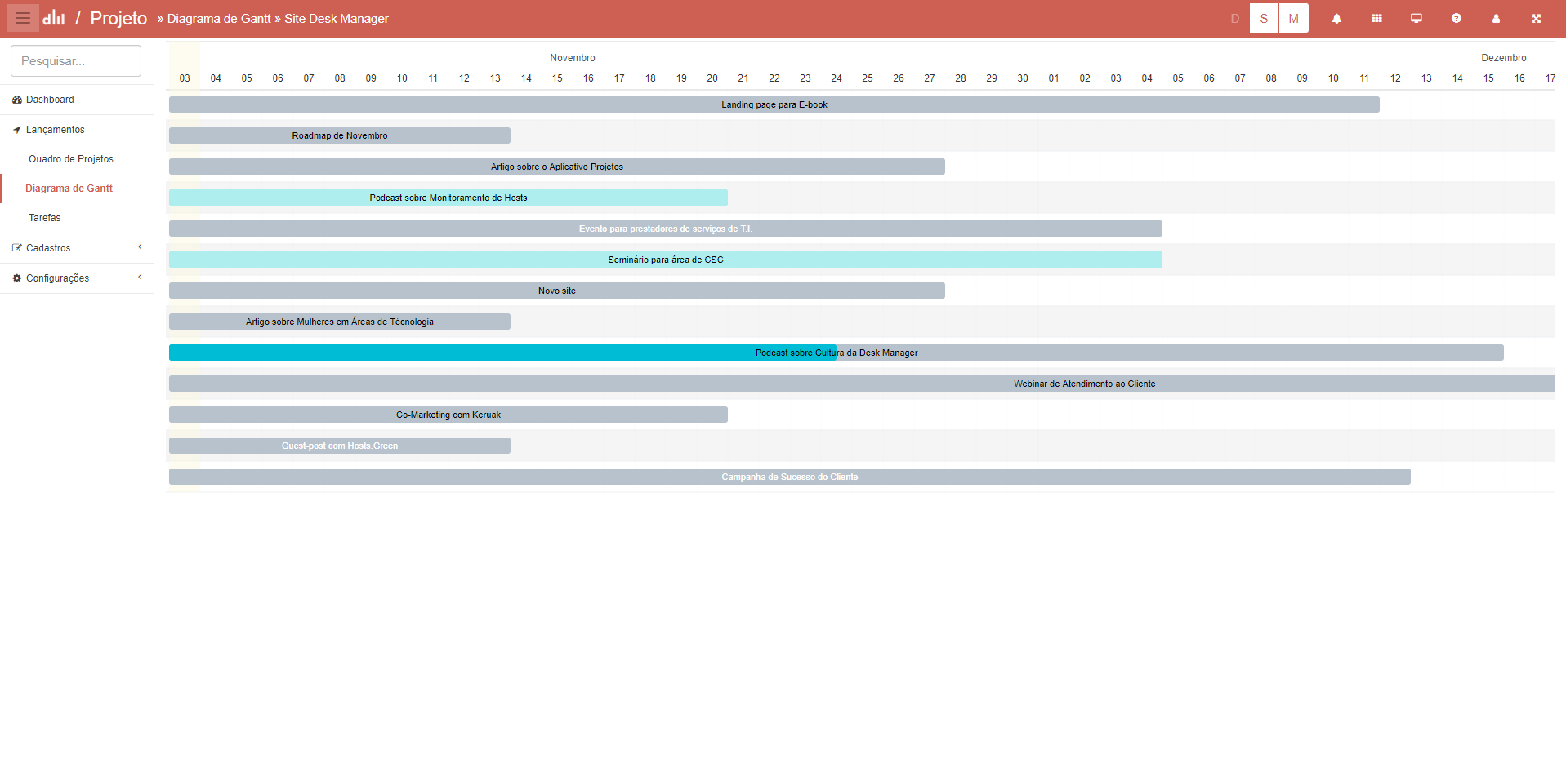Screen dimensions: 1566x773
Task: Switch Gantt scale to S (week) view
Action: coord(1264,18)
